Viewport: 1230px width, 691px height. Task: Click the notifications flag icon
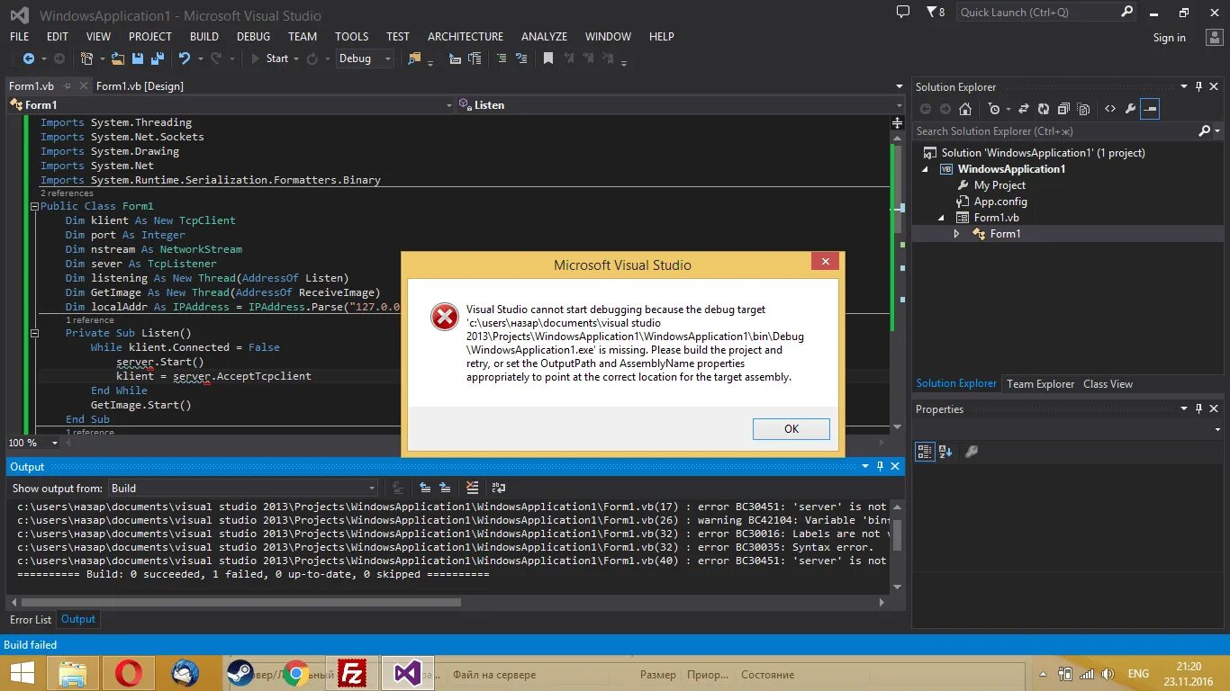931,13
